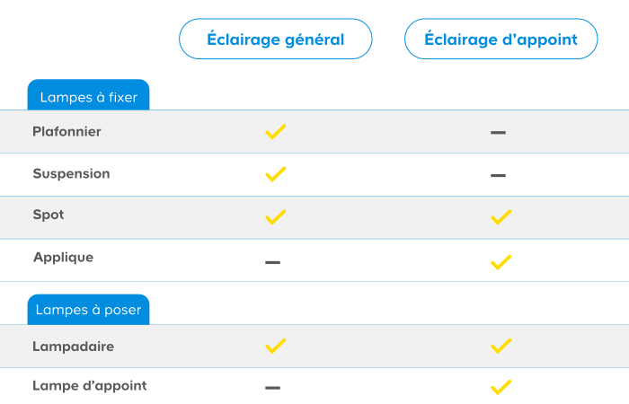The width and height of the screenshot is (629, 404).
Task: Select the Plafonnier row label
Action: click(x=67, y=131)
